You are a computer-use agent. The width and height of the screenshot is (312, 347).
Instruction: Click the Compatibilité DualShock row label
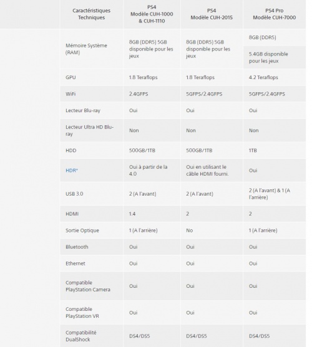point(81,336)
